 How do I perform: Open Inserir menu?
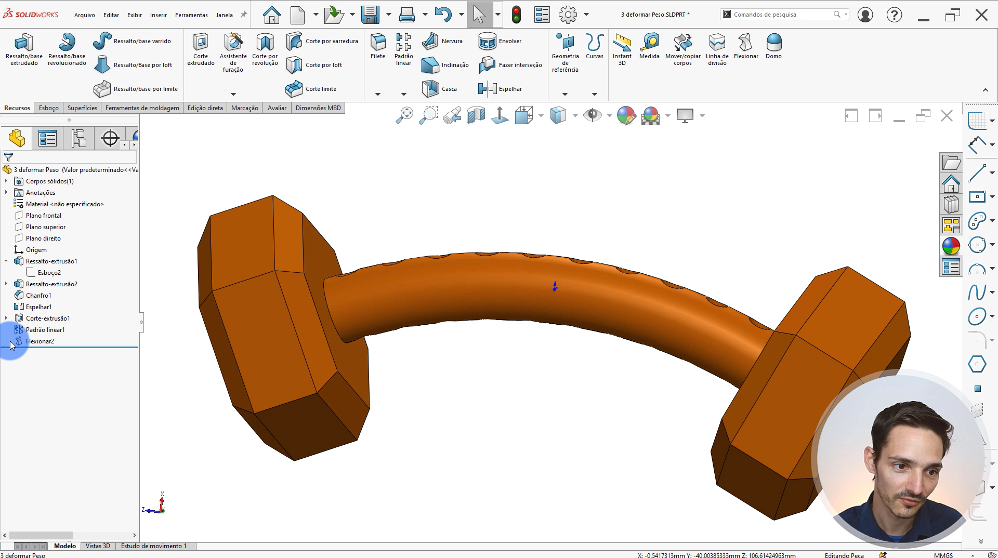pos(159,15)
